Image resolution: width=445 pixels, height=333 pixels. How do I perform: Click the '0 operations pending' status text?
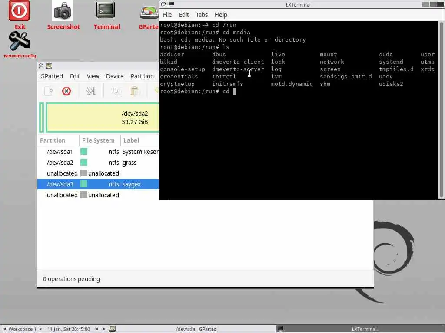71,279
